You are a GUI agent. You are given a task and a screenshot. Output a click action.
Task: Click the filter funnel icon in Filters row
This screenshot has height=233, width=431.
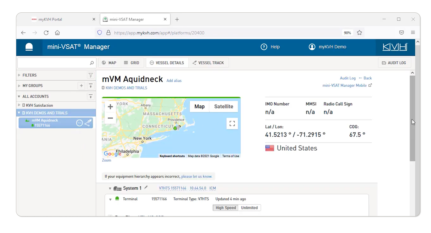click(90, 75)
